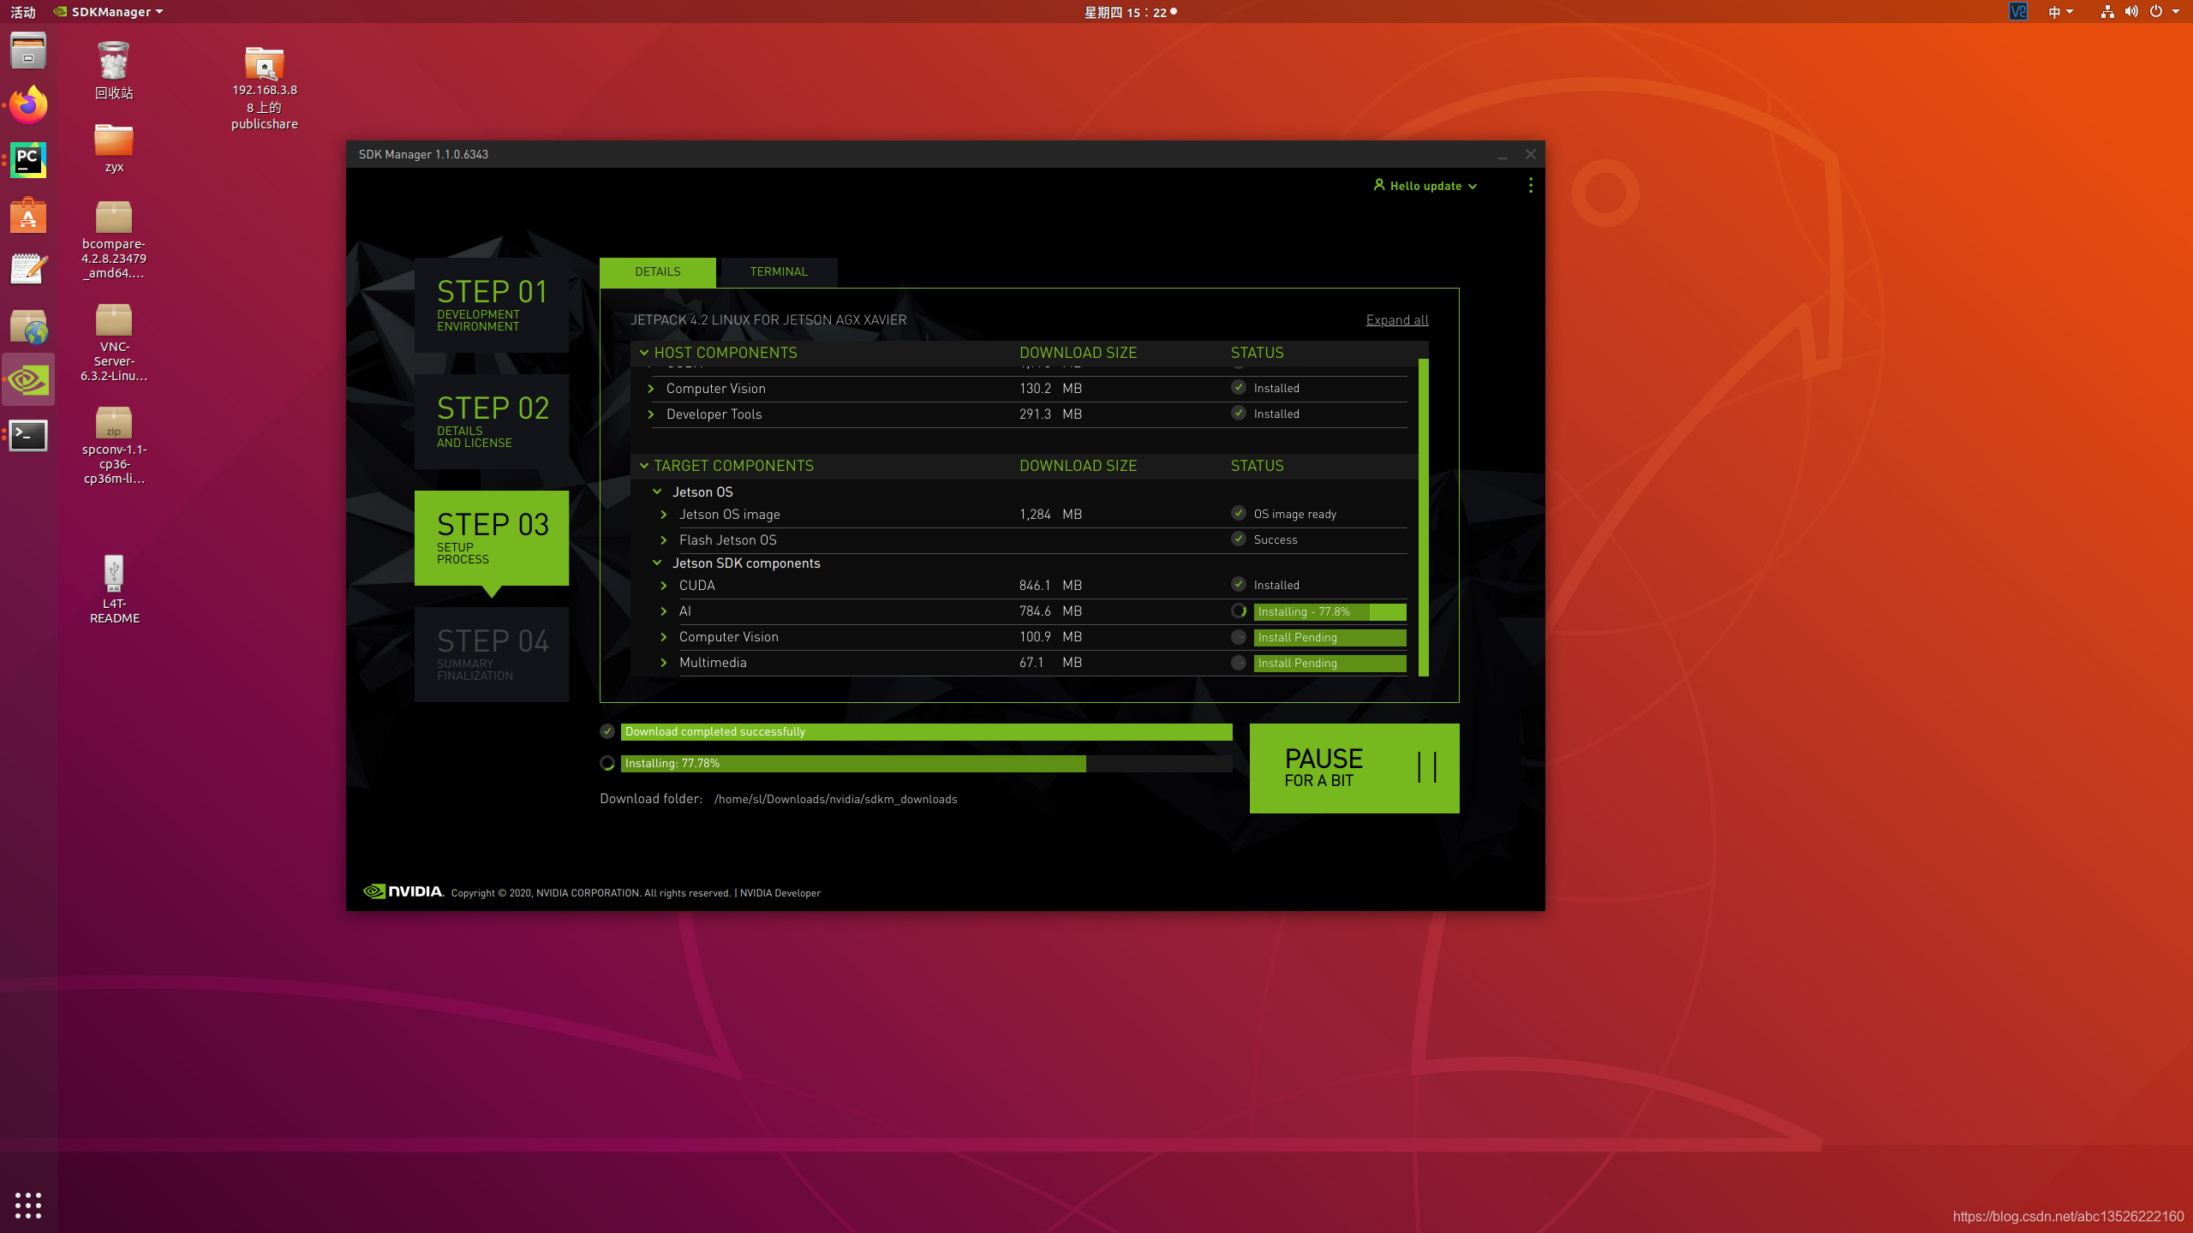This screenshot has width=2193, height=1233.
Task: Click the Installing spinner icon beside progress bar
Action: pos(607,763)
